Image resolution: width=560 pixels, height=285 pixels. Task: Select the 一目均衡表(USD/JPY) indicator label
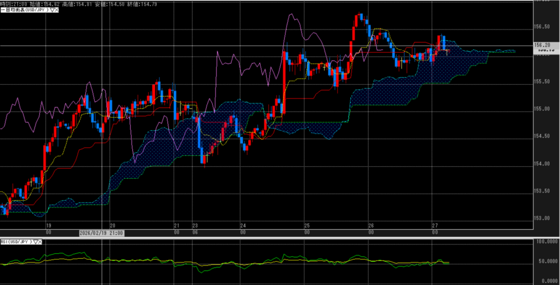coord(24,10)
